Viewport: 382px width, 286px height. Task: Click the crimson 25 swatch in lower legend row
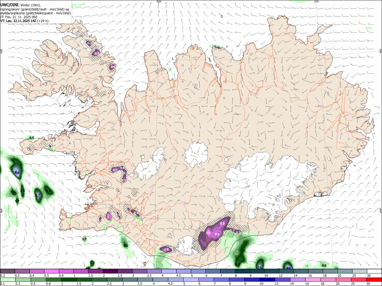point(358,279)
